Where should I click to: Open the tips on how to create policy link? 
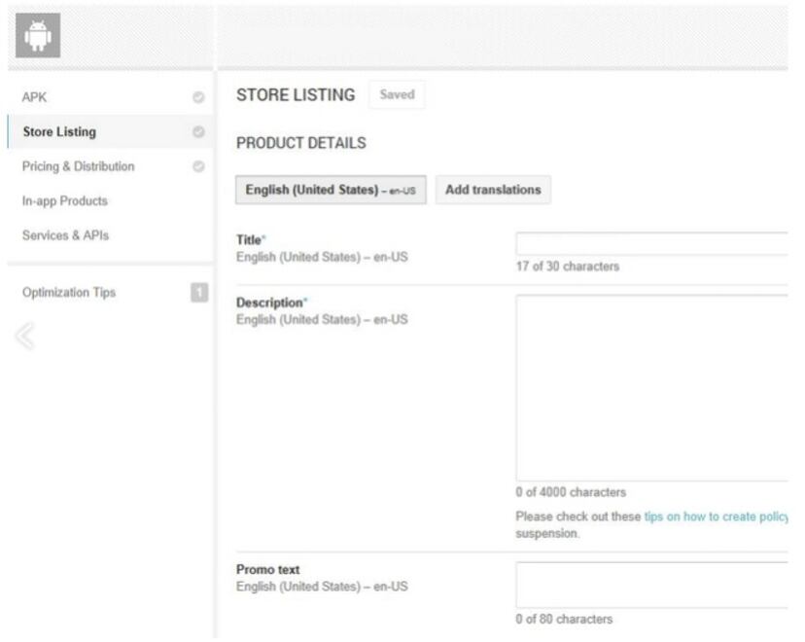(x=716, y=517)
